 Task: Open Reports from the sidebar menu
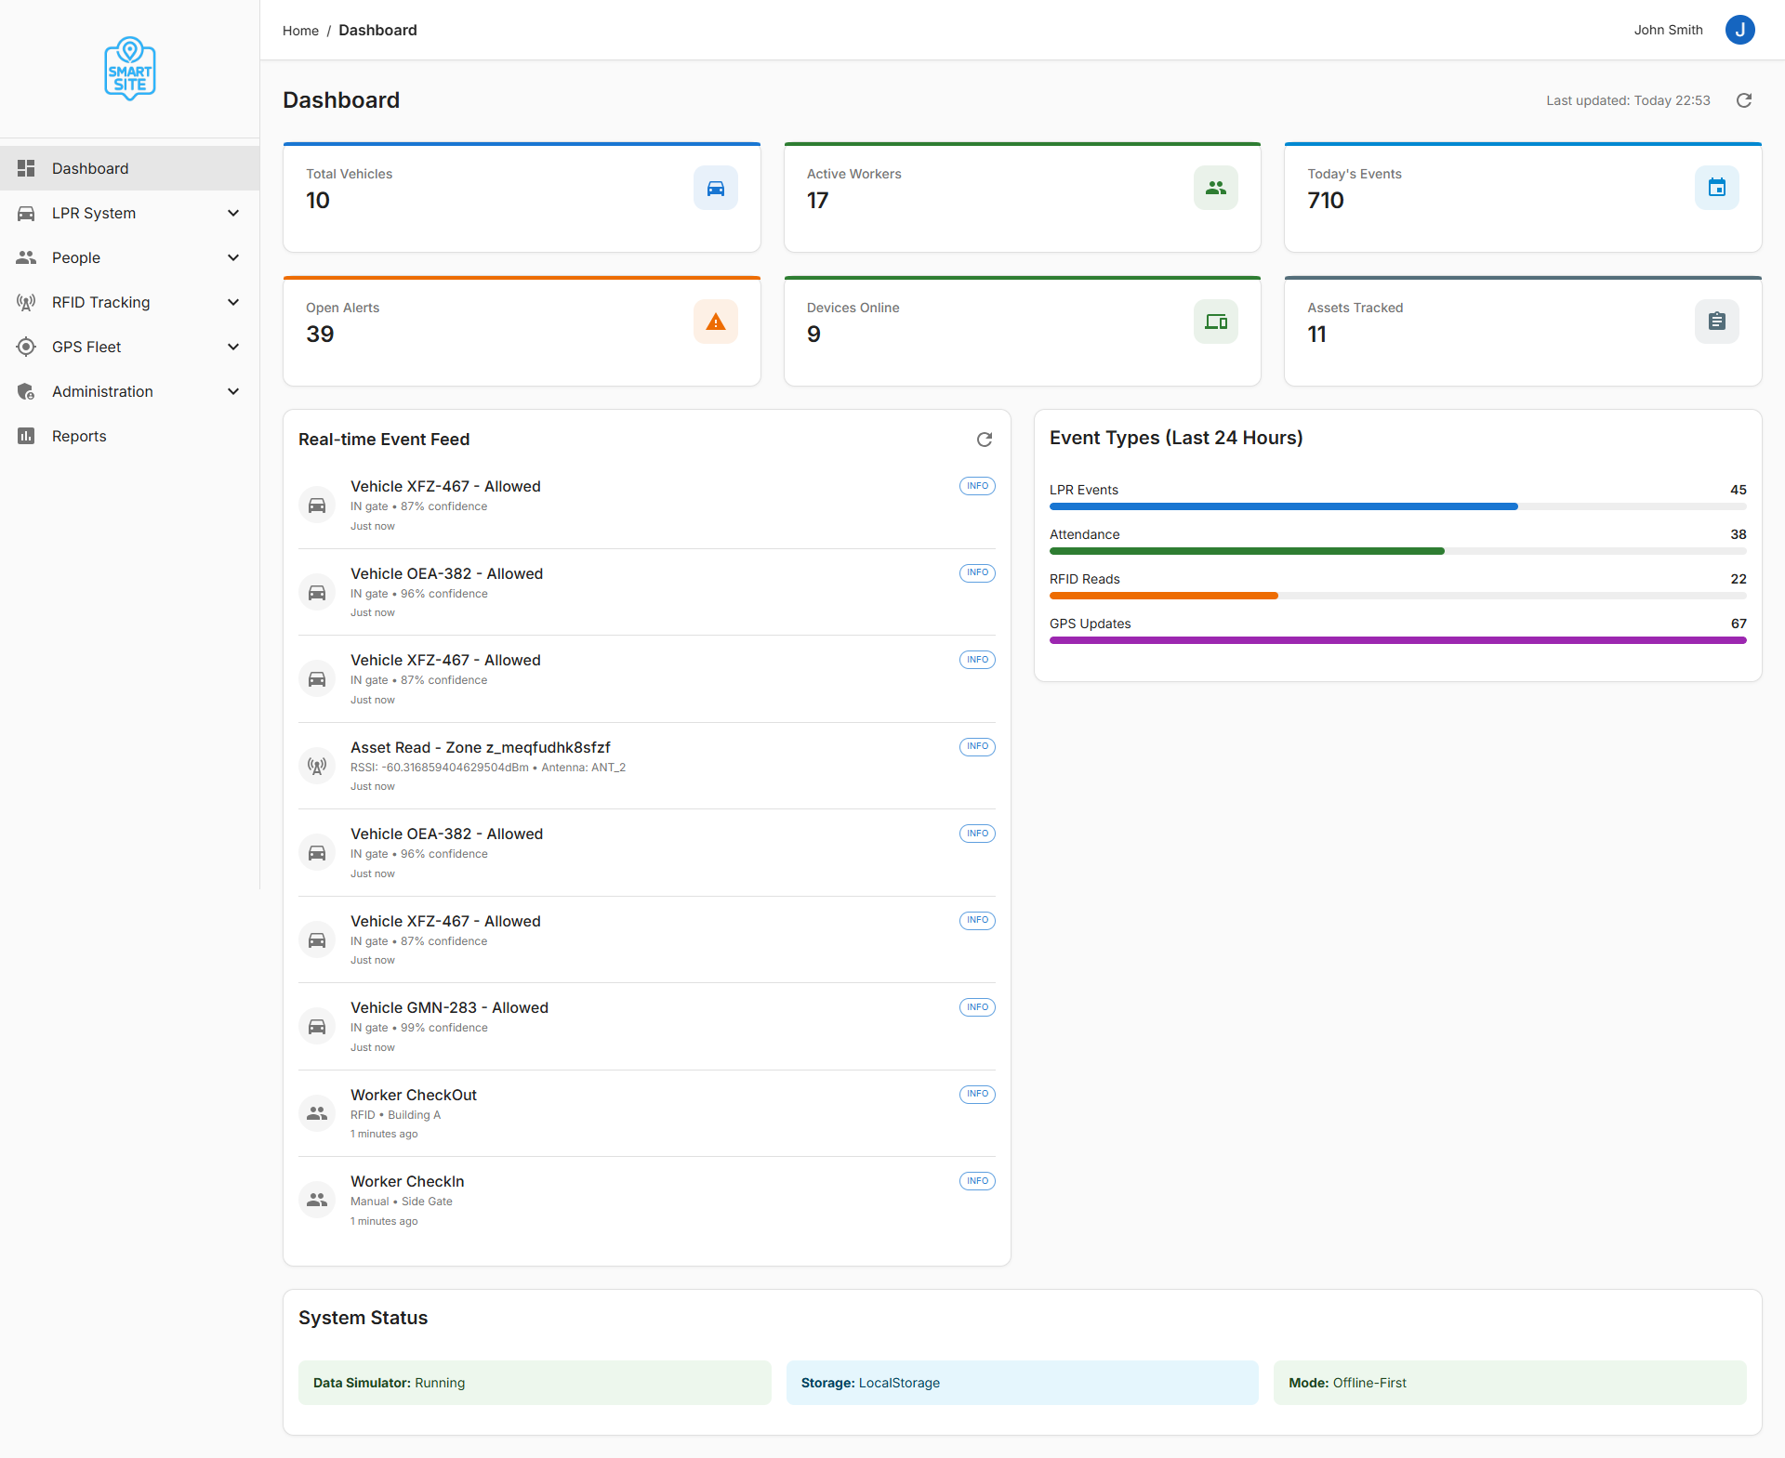click(x=79, y=436)
